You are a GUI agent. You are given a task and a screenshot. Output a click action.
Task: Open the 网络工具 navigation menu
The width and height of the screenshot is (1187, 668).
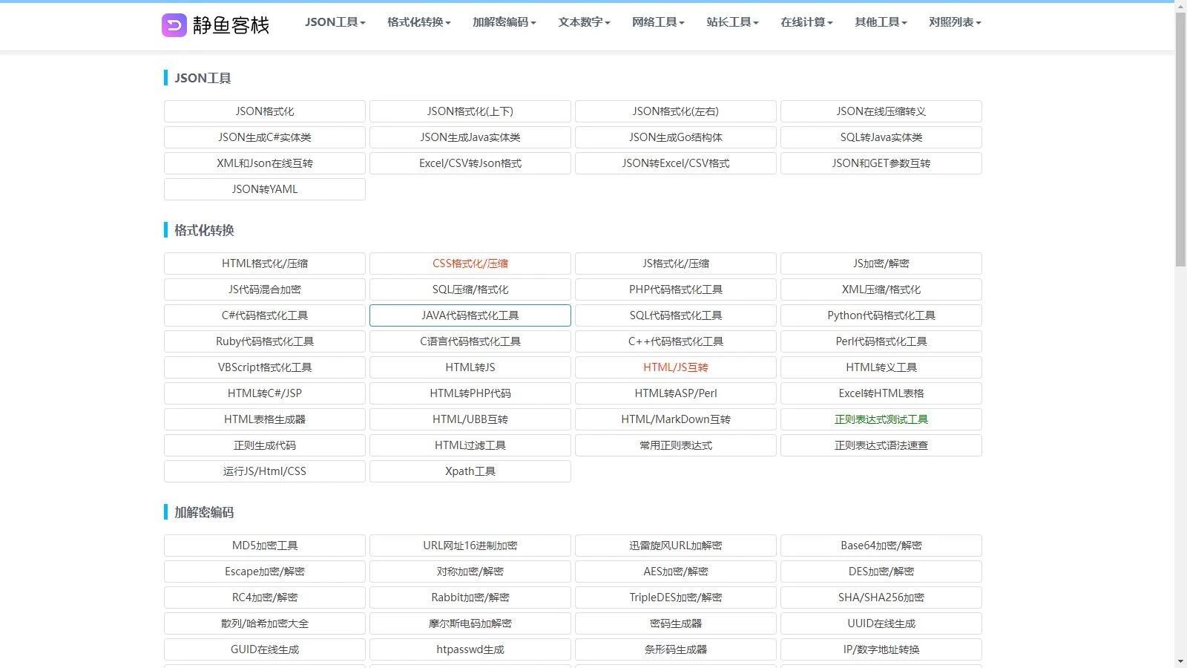click(x=658, y=22)
